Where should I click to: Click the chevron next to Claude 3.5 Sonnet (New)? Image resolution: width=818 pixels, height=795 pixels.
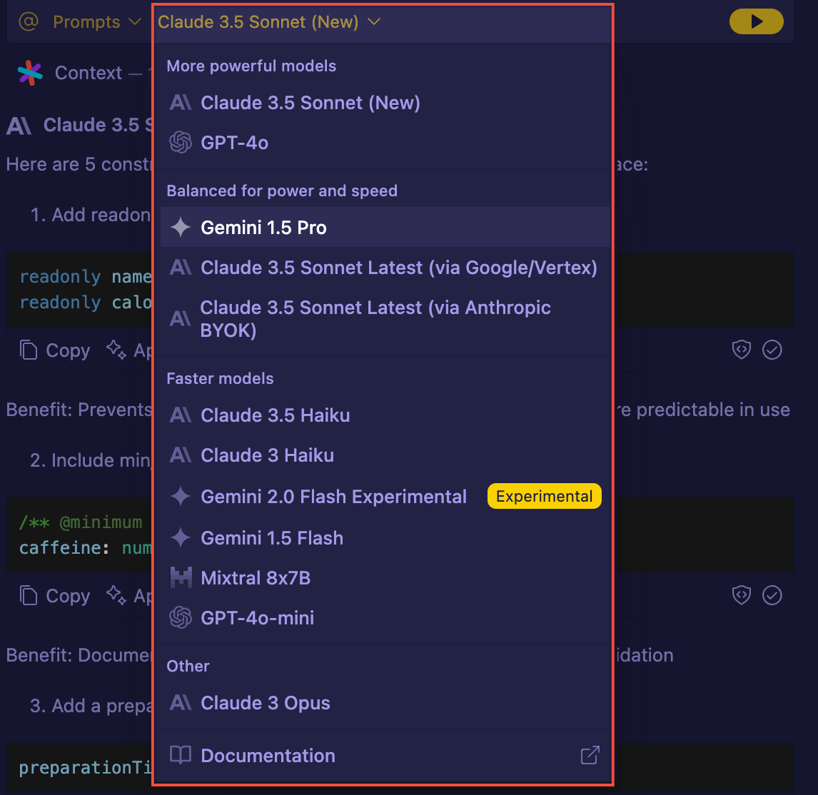click(374, 22)
